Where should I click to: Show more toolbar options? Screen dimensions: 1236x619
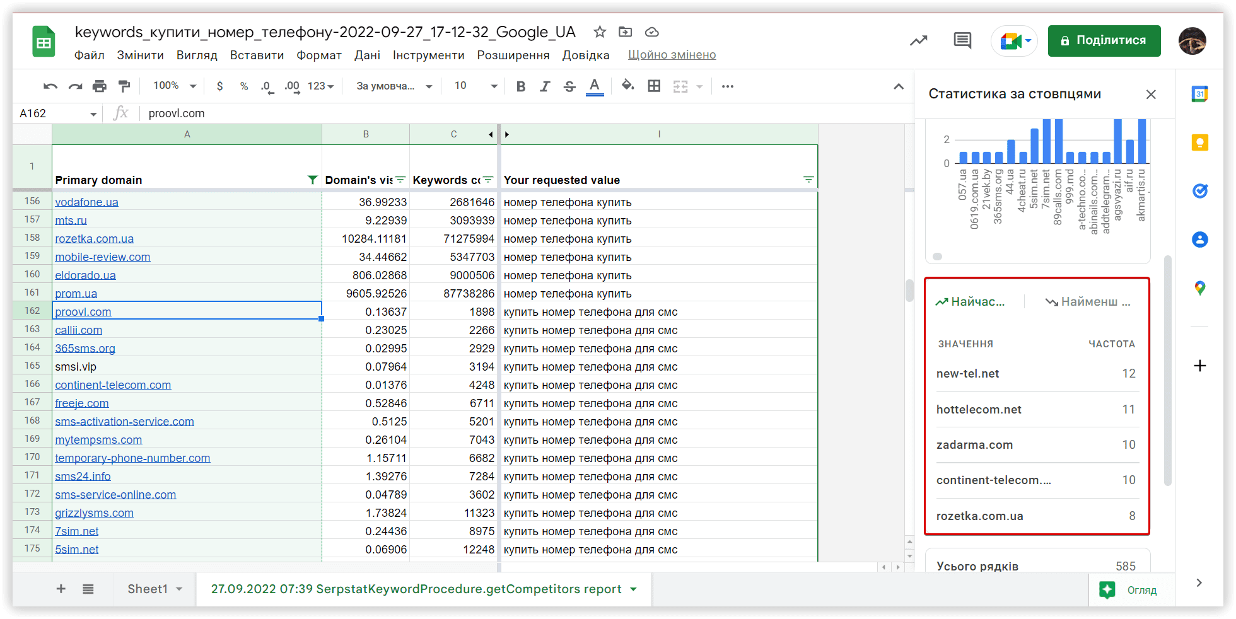pos(728,86)
